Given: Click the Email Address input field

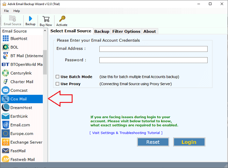Looking at the screenshot, I should click(x=153, y=49).
